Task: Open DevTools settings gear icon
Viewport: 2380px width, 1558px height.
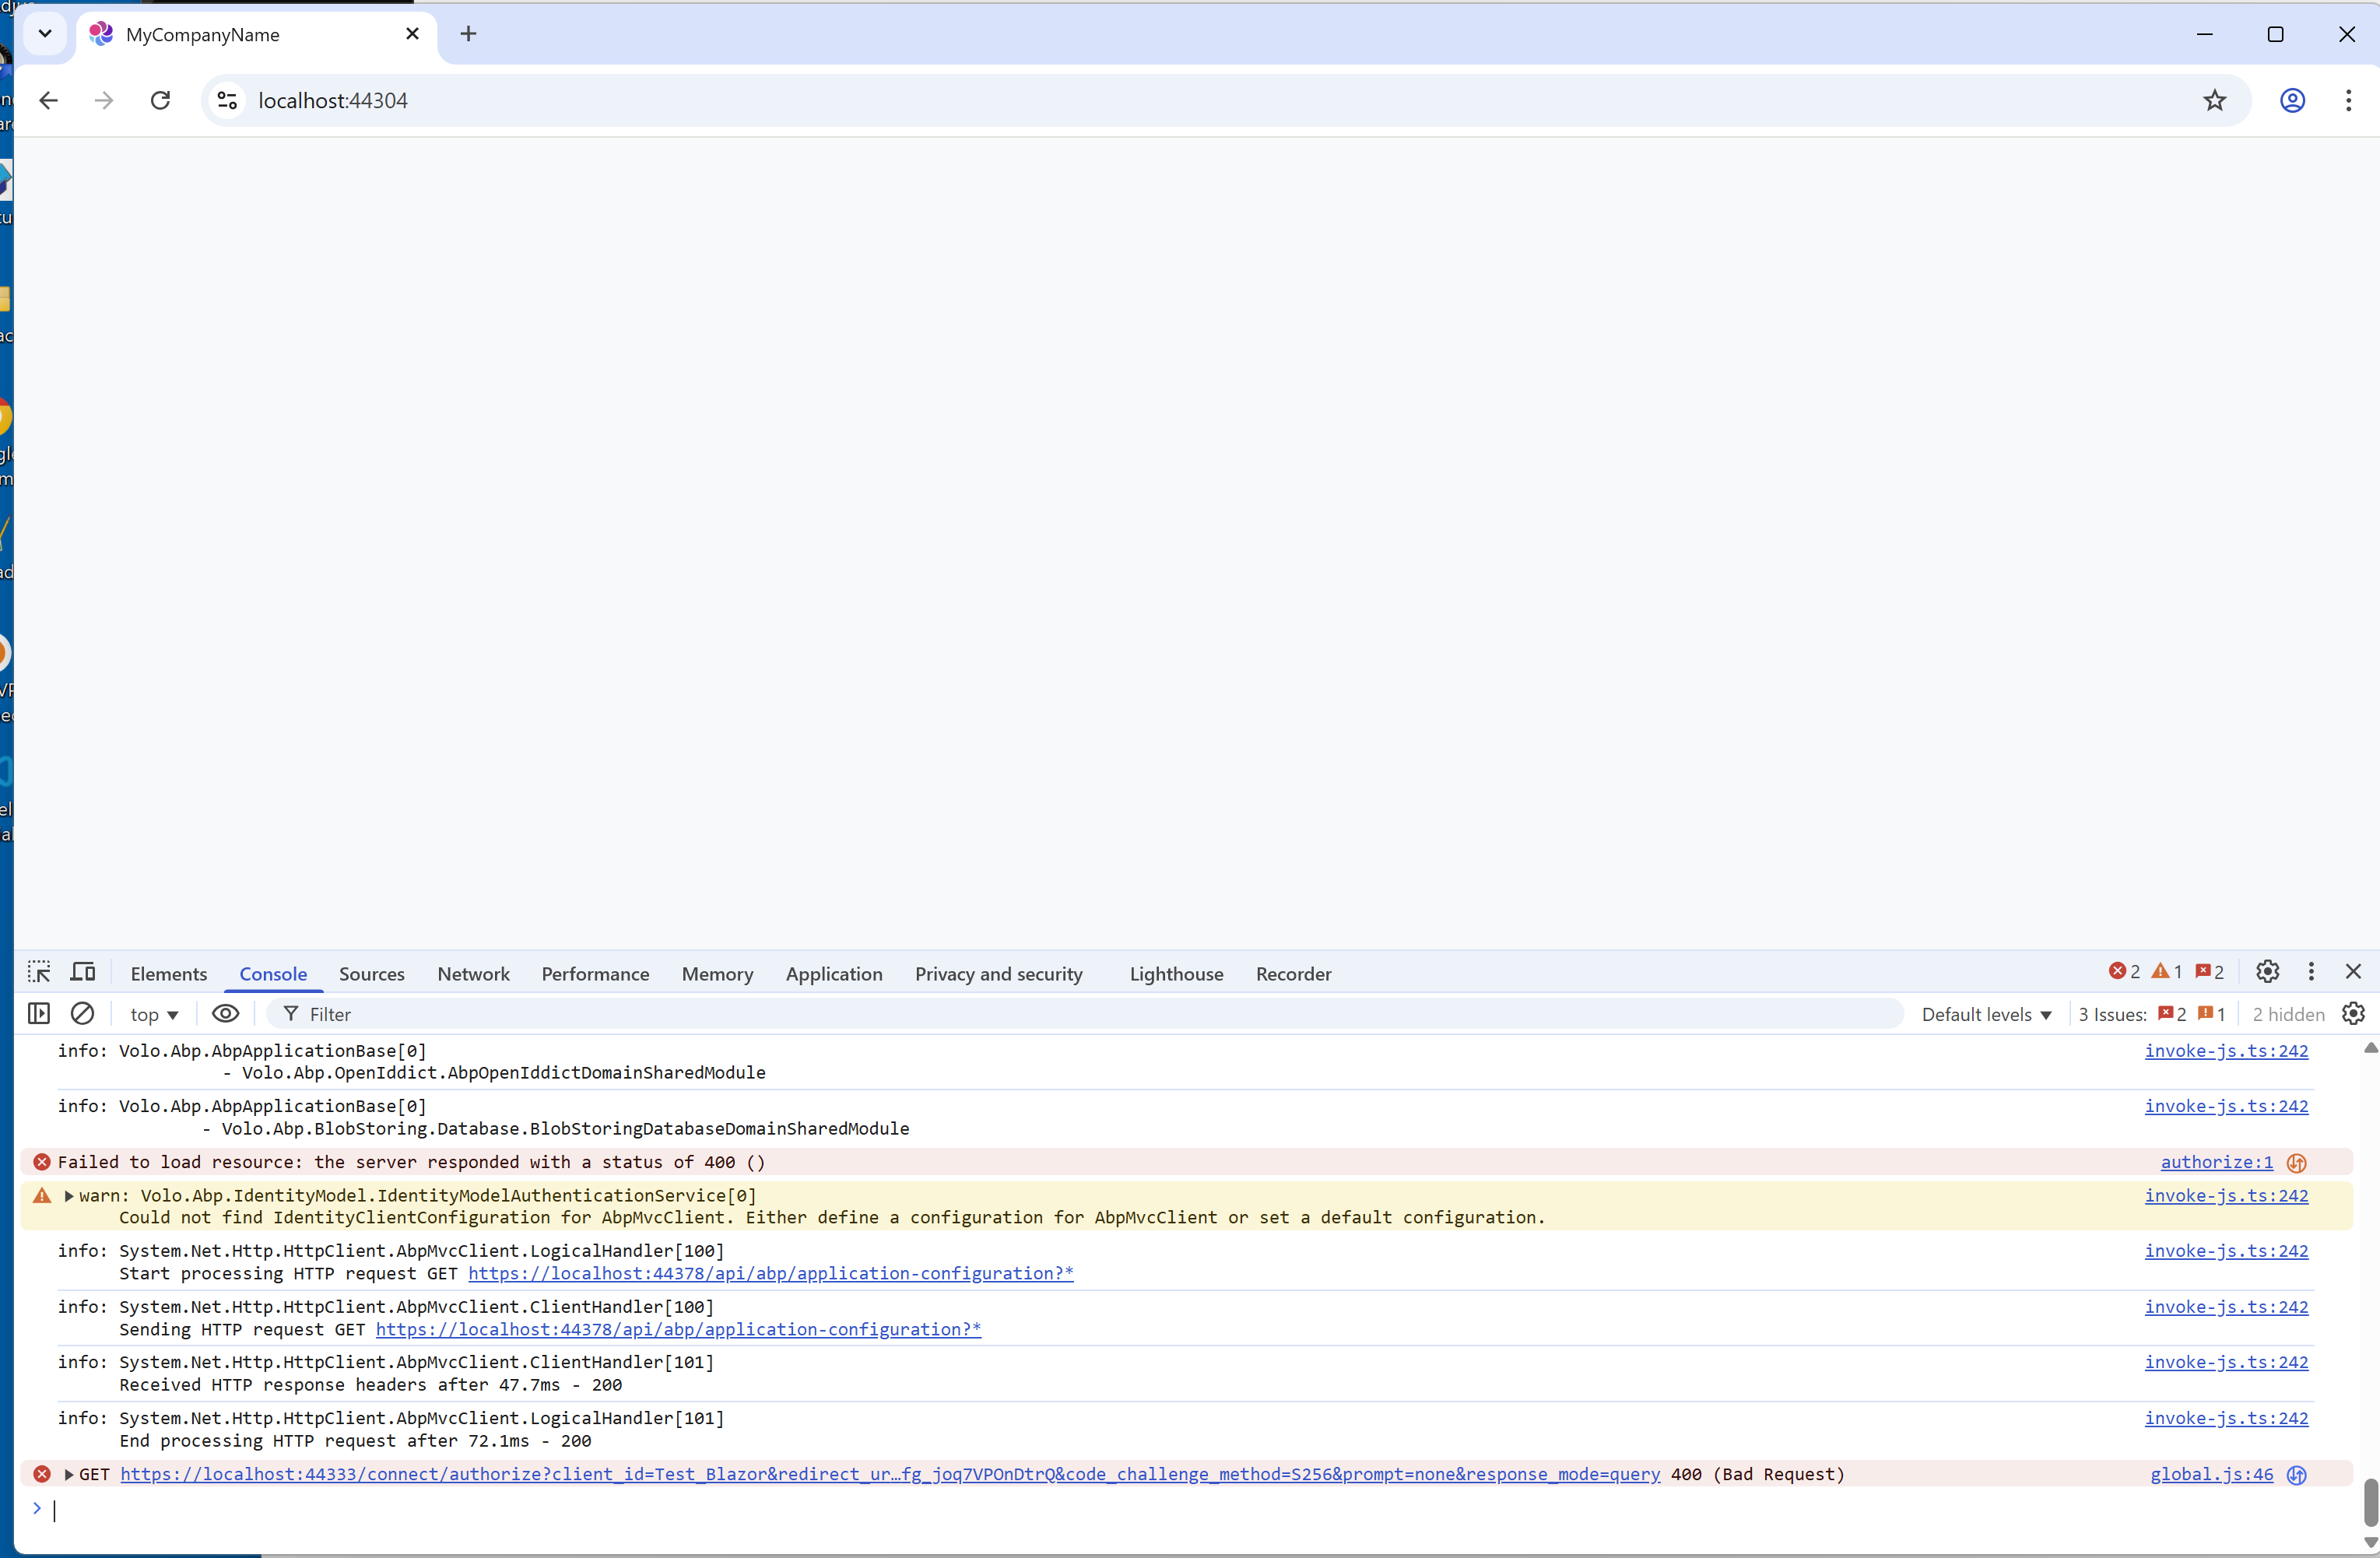Action: tap(2267, 972)
